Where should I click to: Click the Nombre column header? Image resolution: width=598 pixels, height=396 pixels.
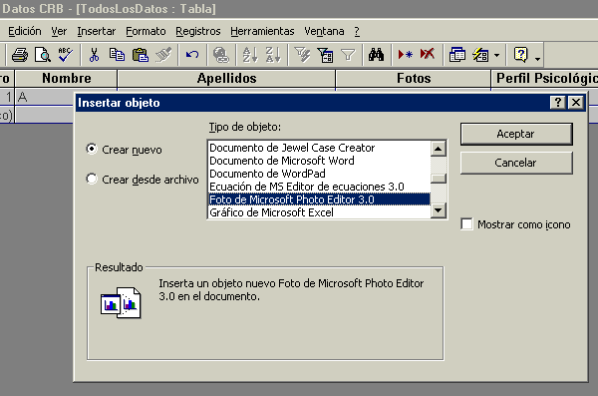pos(67,78)
